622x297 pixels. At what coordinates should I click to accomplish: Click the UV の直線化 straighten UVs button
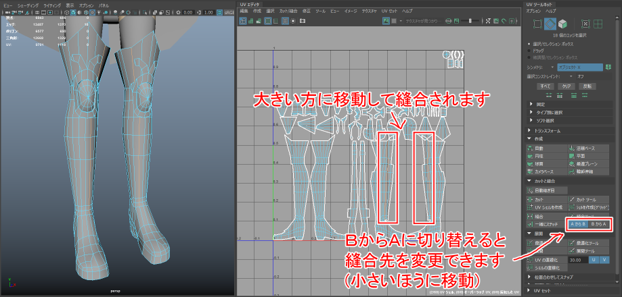click(x=547, y=260)
